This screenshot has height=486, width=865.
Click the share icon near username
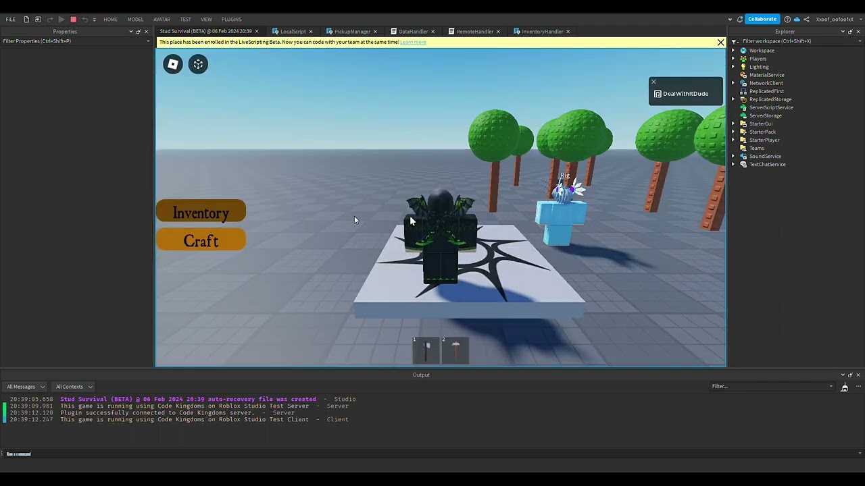[806, 19]
